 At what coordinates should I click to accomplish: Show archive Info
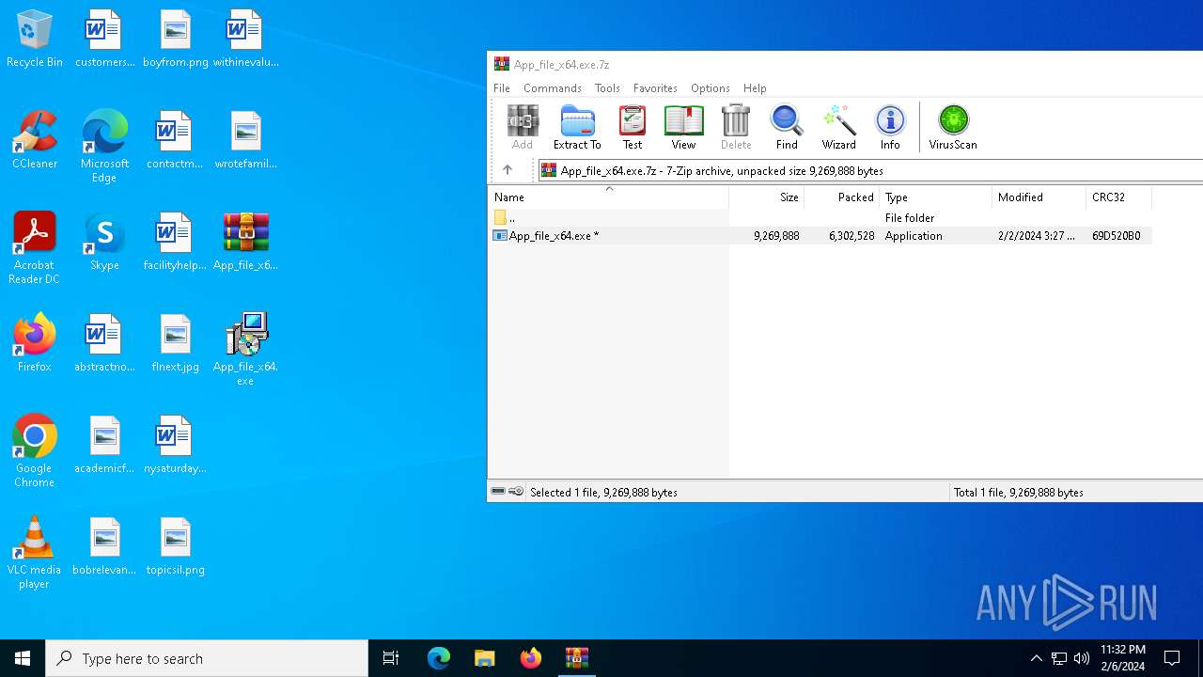pos(890,127)
